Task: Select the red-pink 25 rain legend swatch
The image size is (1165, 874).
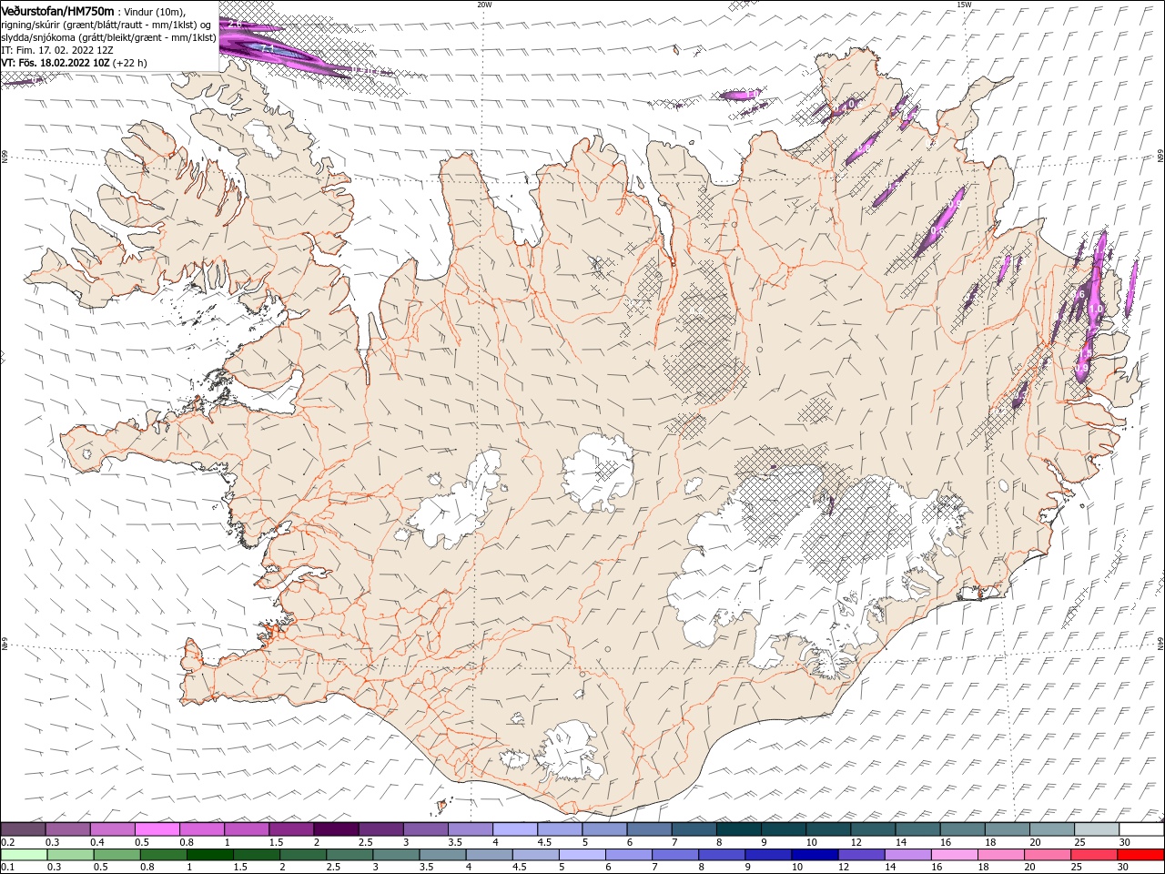Action: pos(1093,854)
